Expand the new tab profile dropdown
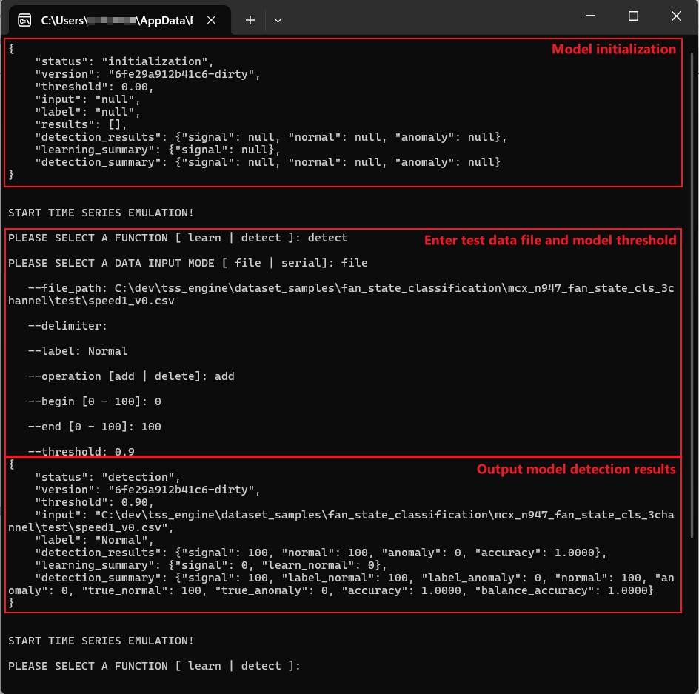Image resolution: width=699 pixels, height=694 pixels. (x=278, y=20)
